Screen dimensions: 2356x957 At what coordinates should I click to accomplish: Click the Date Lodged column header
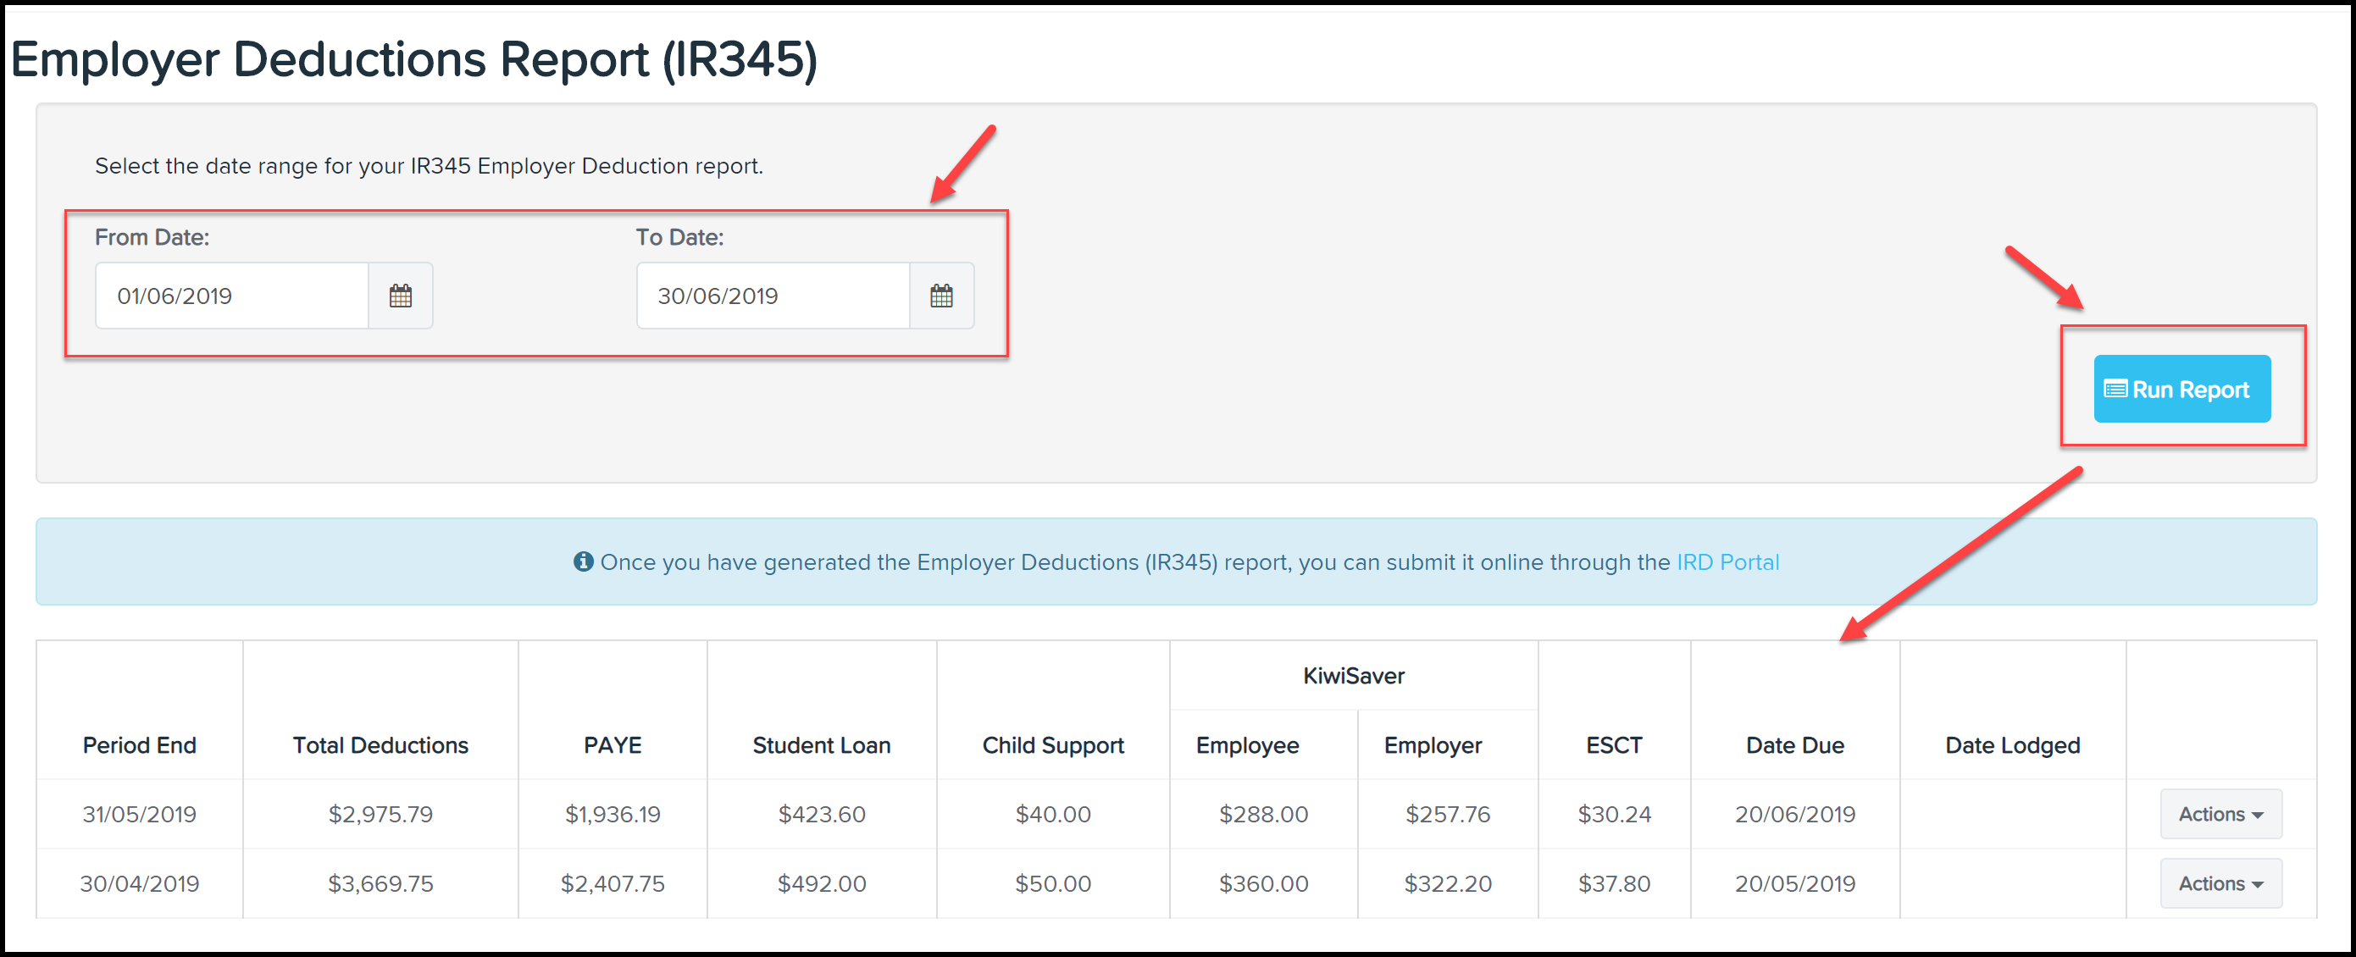click(2012, 745)
